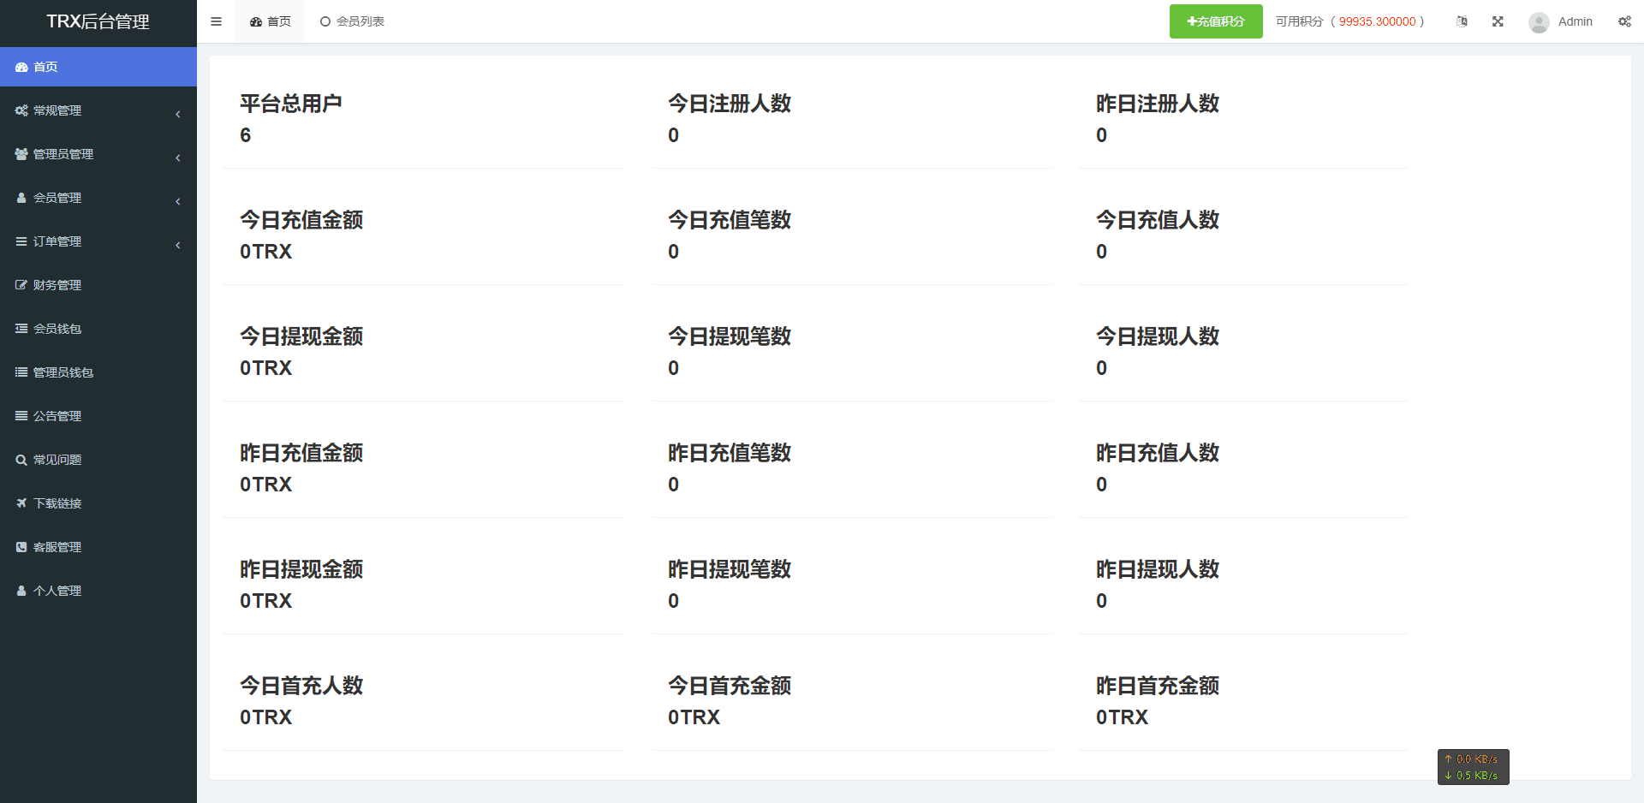1644x803 pixels.
Task: Switch to the 会员列表 tab
Action: click(352, 21)
